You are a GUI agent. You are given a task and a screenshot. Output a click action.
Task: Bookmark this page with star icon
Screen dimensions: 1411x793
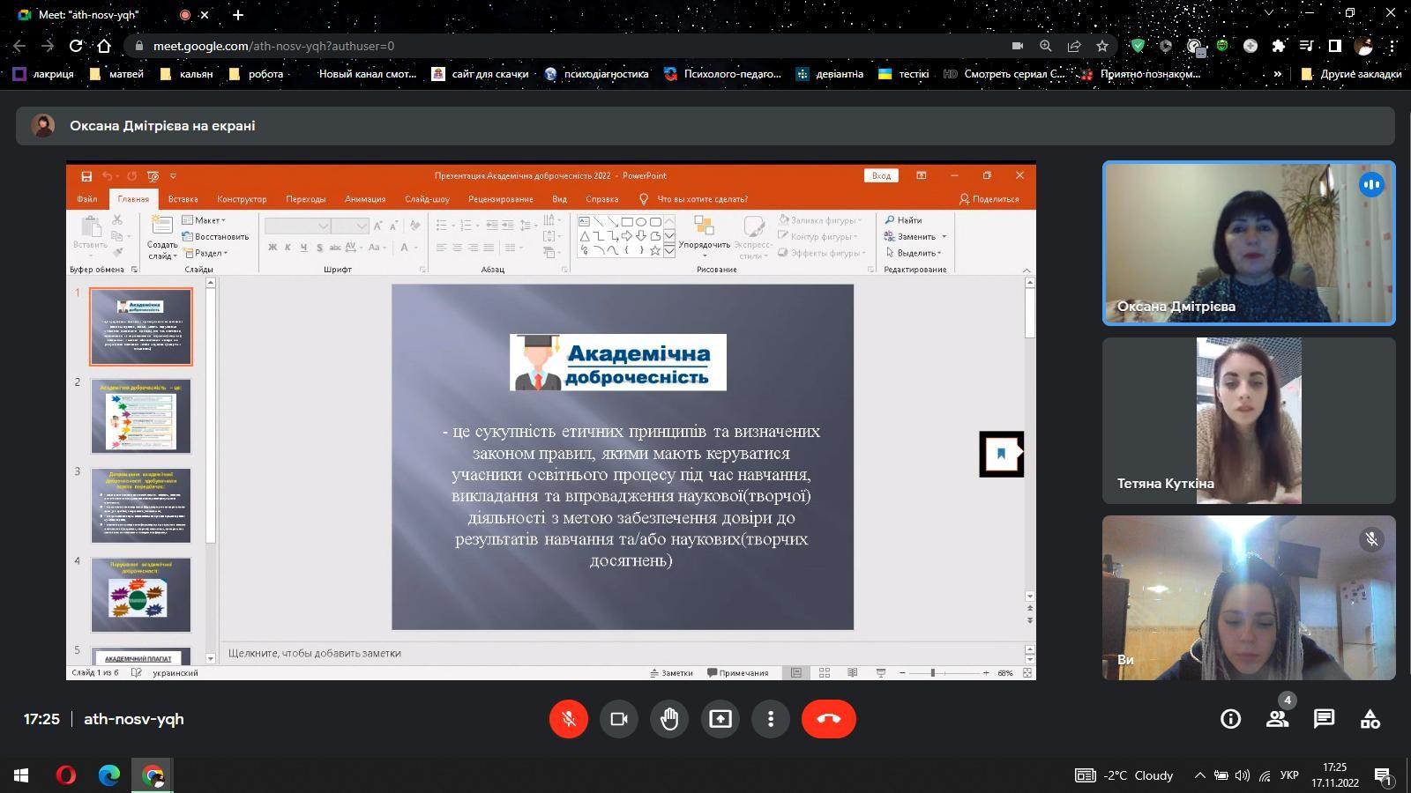click(1101, 46)
